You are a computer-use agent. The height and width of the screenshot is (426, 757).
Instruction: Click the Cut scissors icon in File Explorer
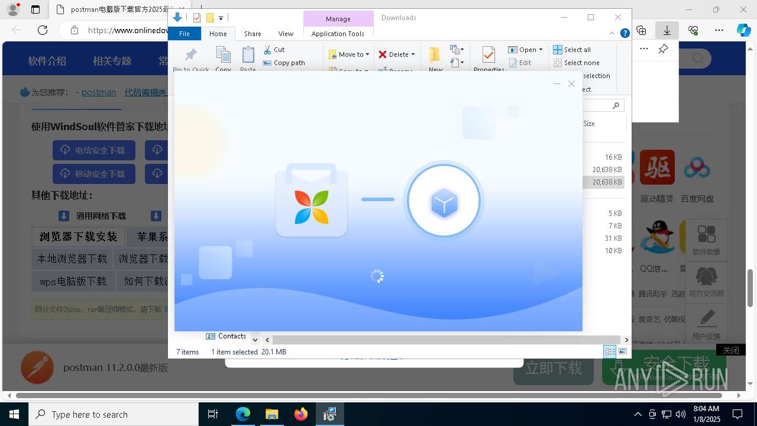click(267, 50)
